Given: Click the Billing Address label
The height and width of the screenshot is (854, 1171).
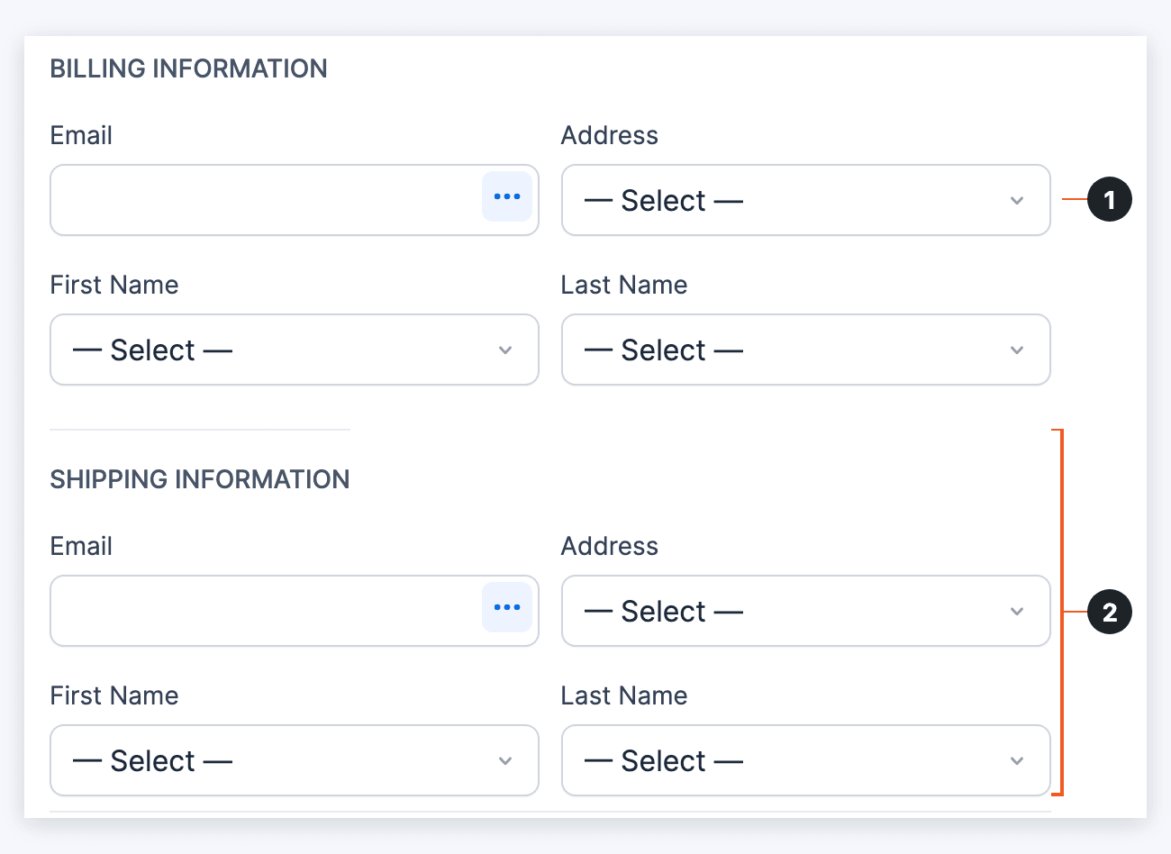Looking at the screenshot, I should pyautogui.click(x=610, y=135).
